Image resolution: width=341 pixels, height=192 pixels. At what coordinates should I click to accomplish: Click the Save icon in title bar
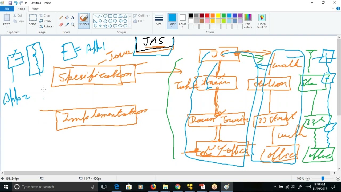pyautogui.click(x=10, y=3)
